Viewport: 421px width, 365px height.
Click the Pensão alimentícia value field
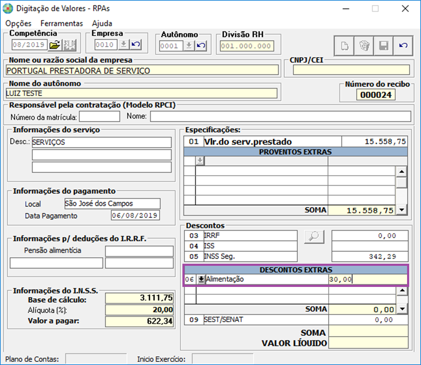[139, 251]
